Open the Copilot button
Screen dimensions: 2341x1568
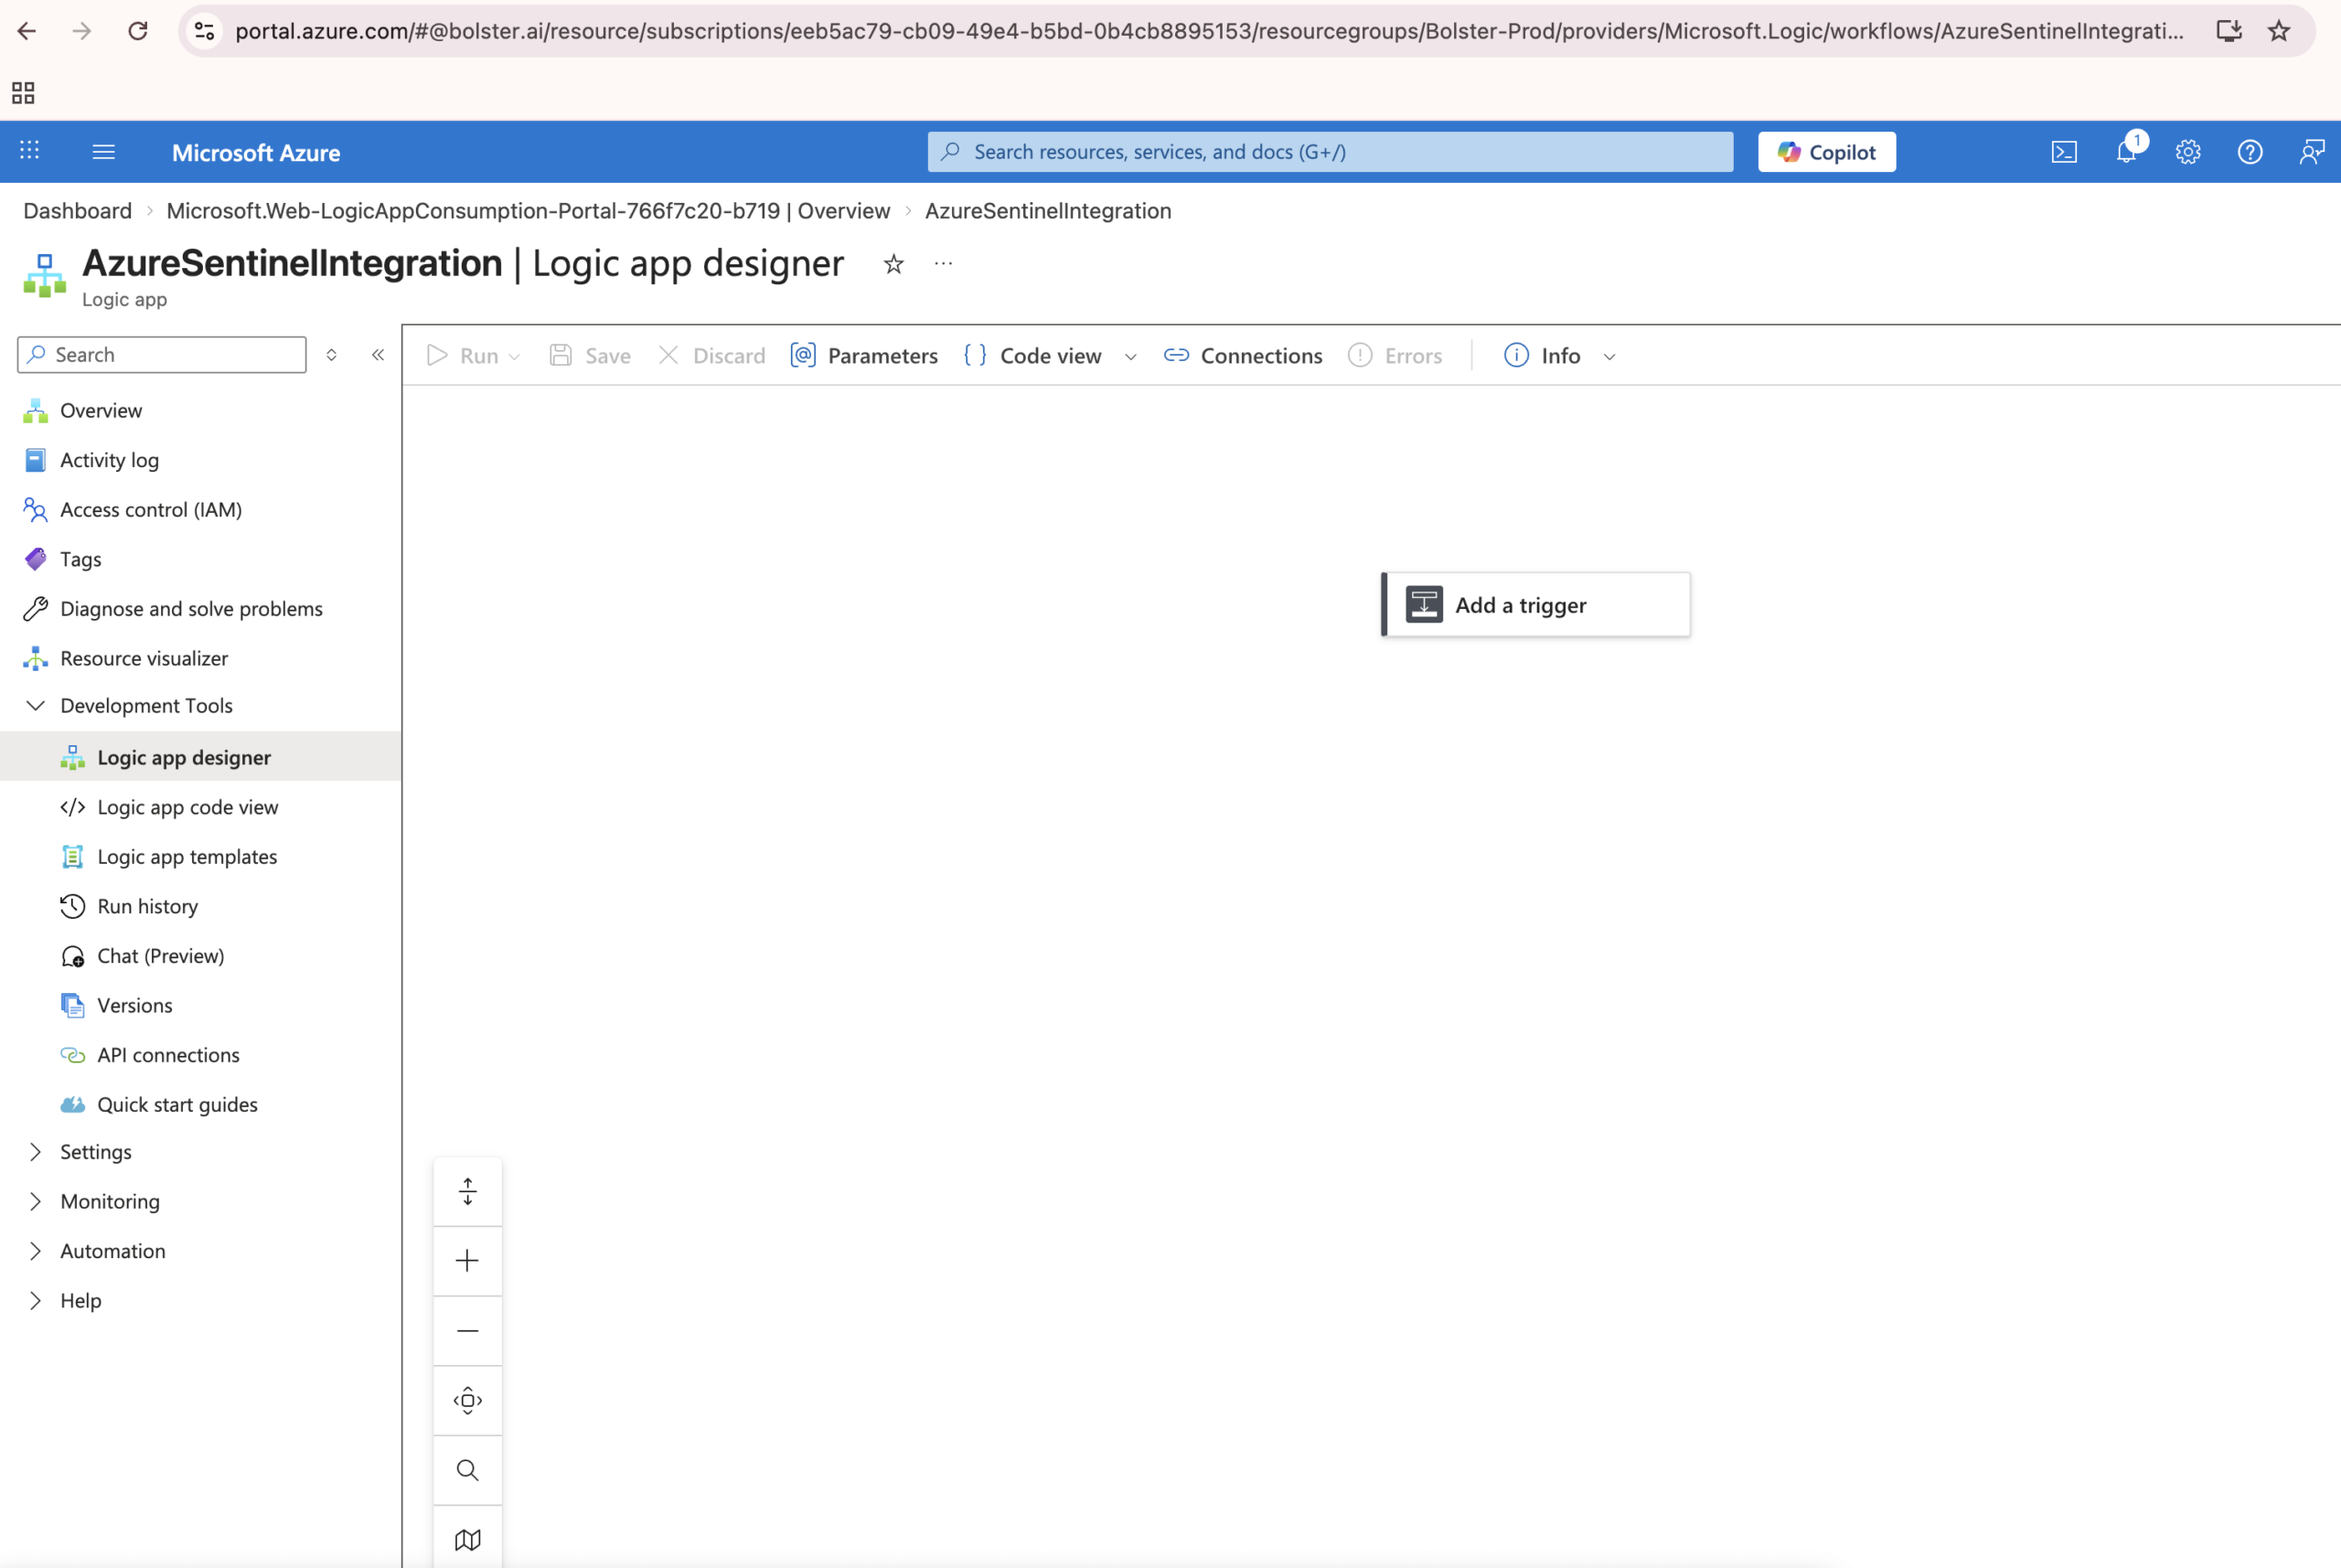(1826, 152)
